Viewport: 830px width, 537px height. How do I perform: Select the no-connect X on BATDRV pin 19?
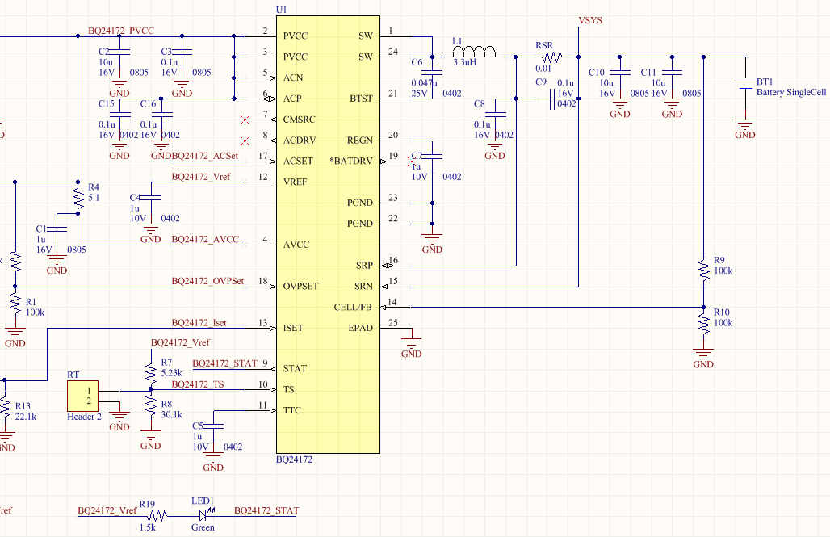411,161
